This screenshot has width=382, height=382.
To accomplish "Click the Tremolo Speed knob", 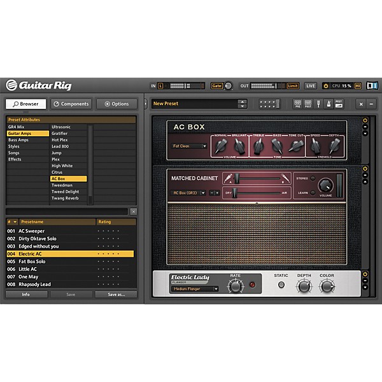I will 315,146.
